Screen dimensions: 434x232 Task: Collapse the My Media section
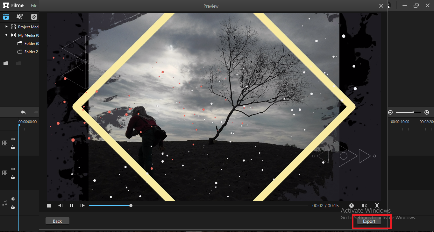click(6, 35)
